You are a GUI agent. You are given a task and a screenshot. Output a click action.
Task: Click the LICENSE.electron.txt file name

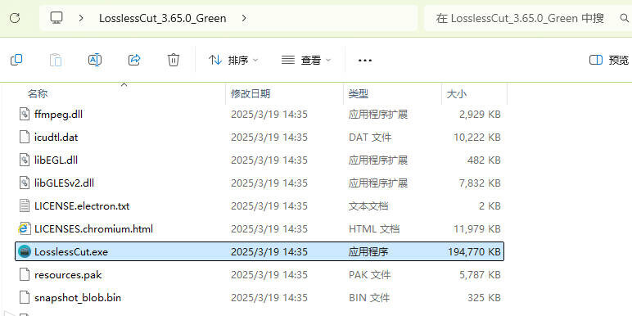(x=82, y=206)
